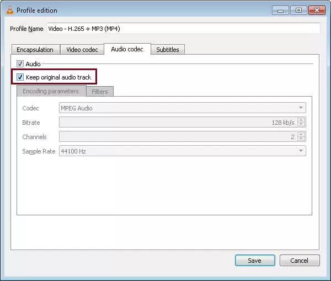Switch to the Filters sub-tab

coord(100,92)
